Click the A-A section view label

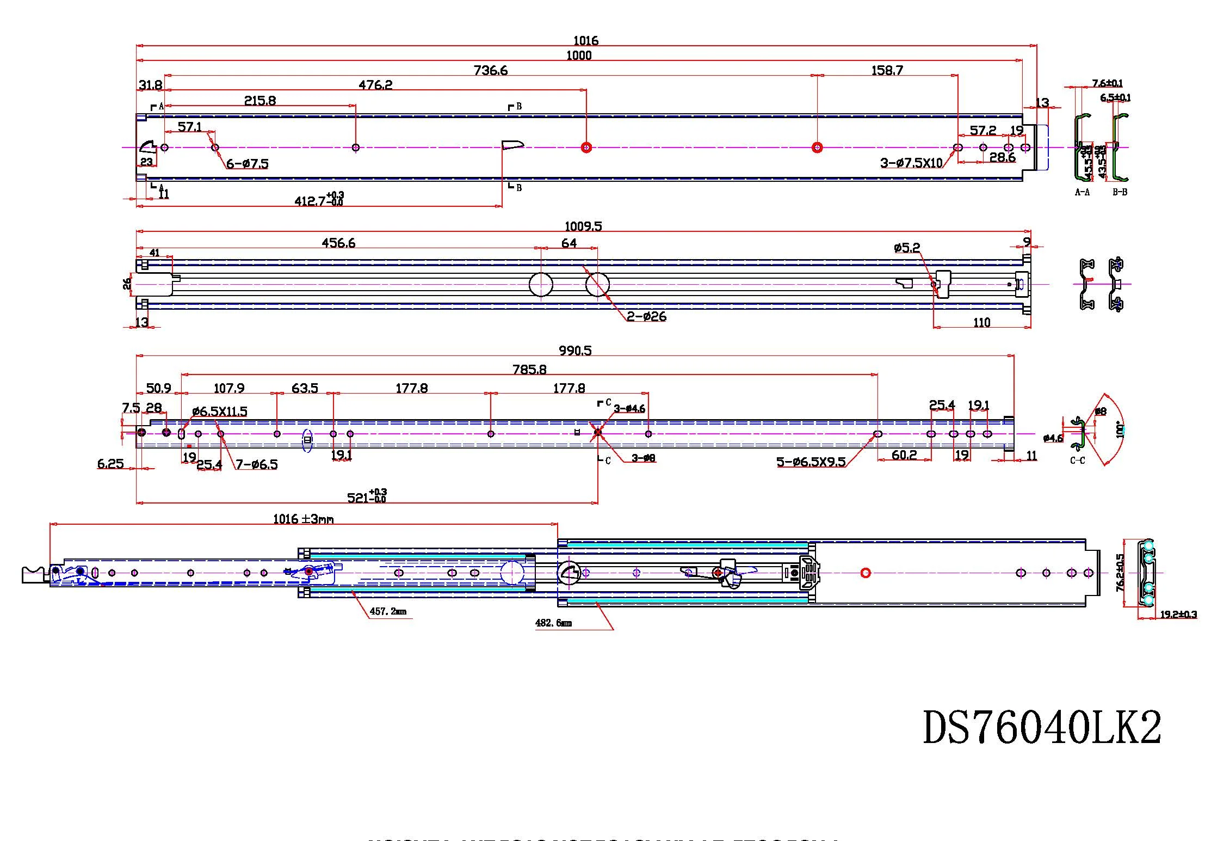click(1082, 192)
